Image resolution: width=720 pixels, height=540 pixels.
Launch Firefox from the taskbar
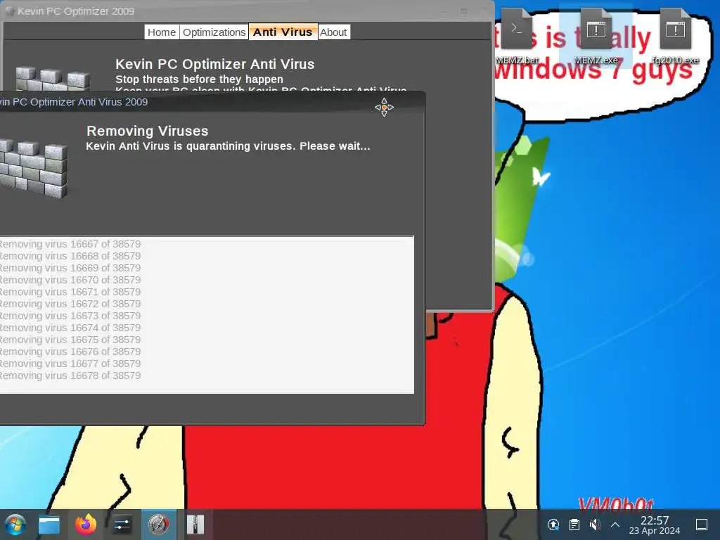coord(86,525)
